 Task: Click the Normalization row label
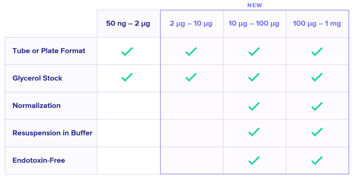(36, 105)
